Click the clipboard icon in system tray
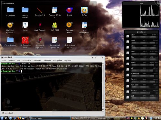Screen dimensions: 161x120 (143, 118)
